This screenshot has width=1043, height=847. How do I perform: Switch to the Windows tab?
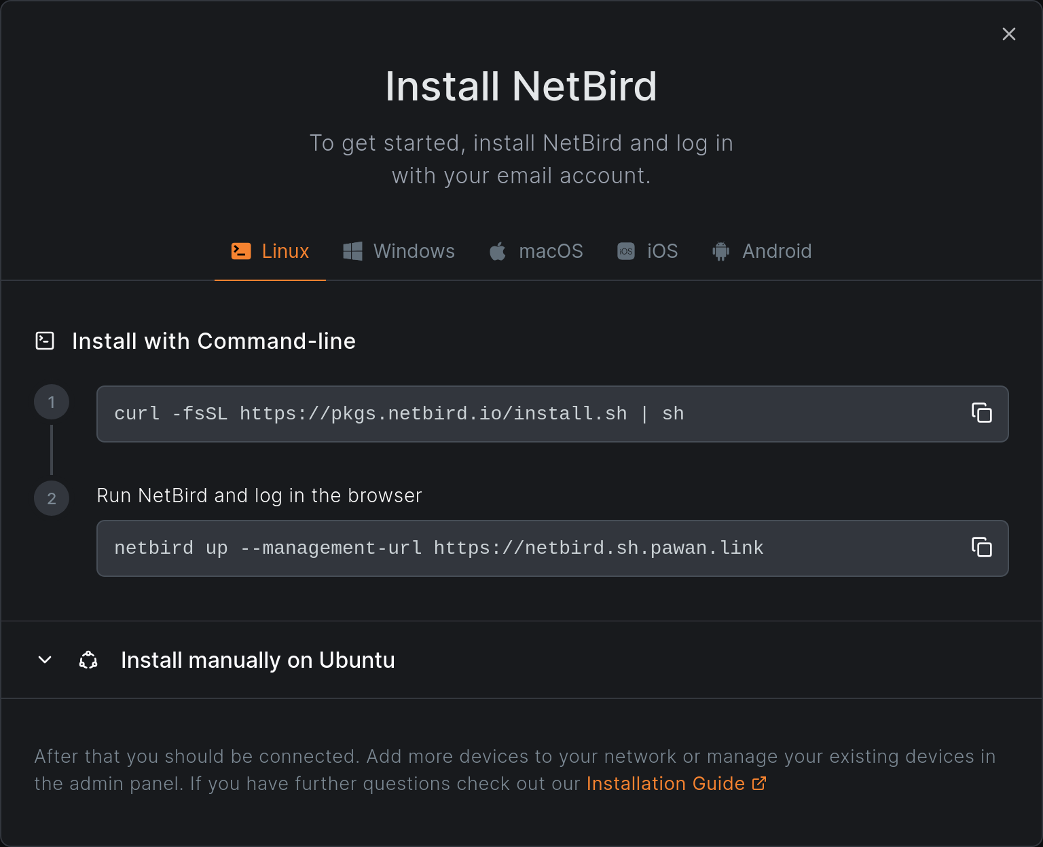414,251
